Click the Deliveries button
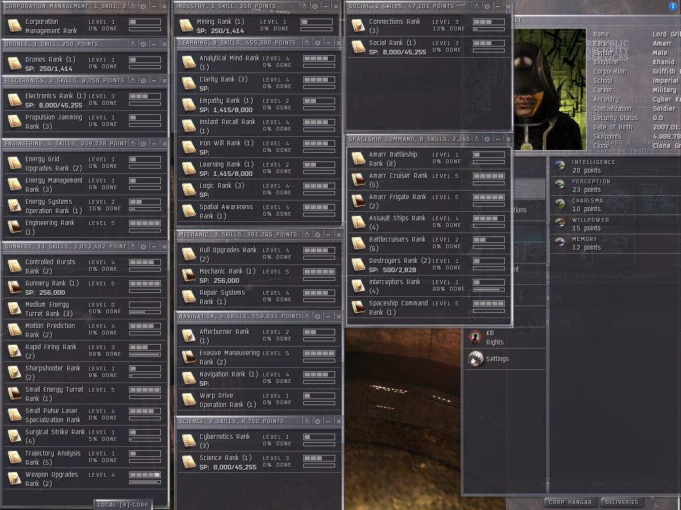 click(622, 502)
